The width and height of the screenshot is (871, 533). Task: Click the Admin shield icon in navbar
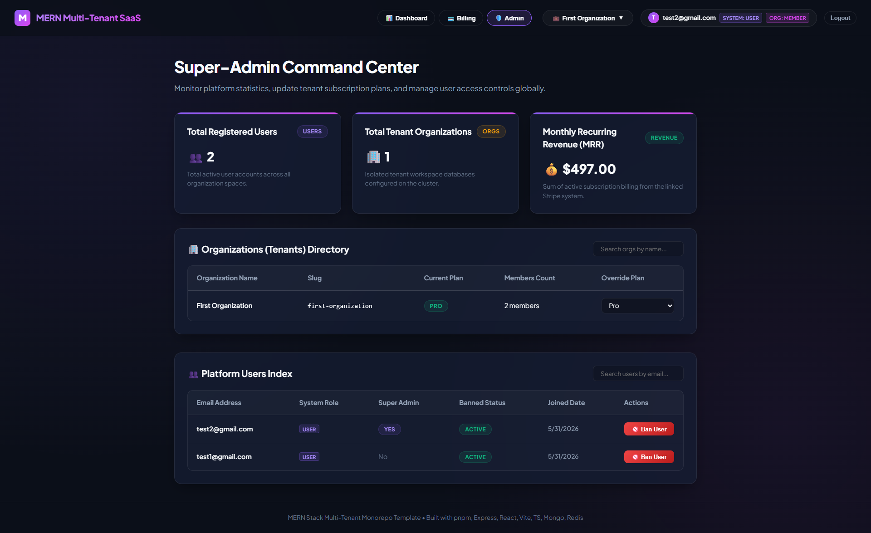click(x=499, y=18)
